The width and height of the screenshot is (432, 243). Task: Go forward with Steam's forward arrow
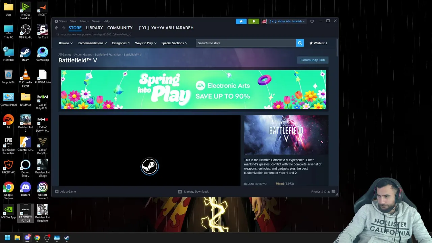63,28
